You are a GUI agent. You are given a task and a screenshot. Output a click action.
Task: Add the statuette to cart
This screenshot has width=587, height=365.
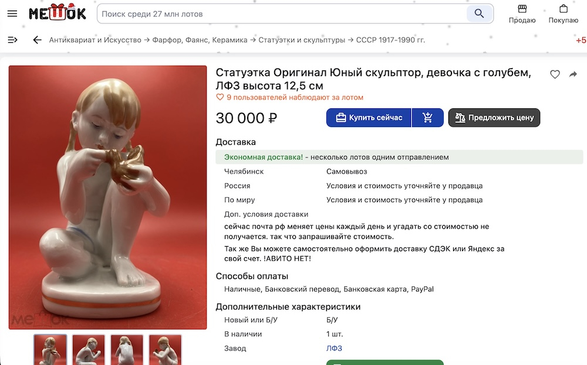click(427, 118)
